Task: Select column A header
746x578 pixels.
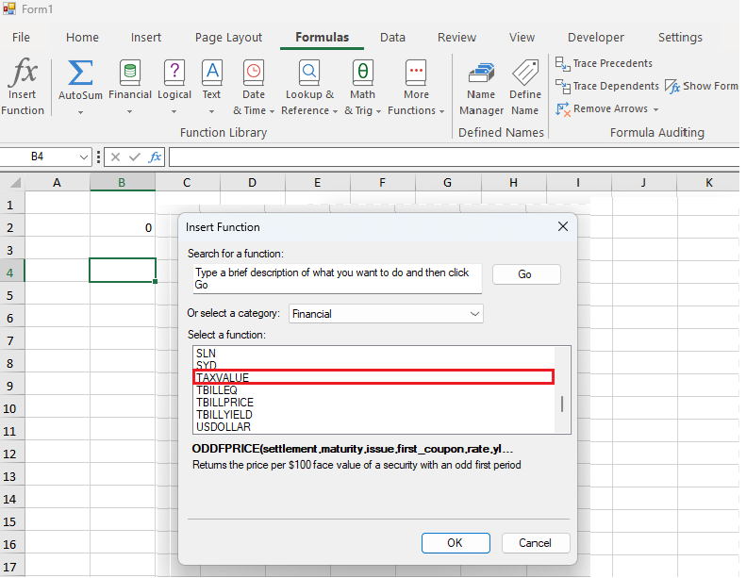Action: pos(58,183)
